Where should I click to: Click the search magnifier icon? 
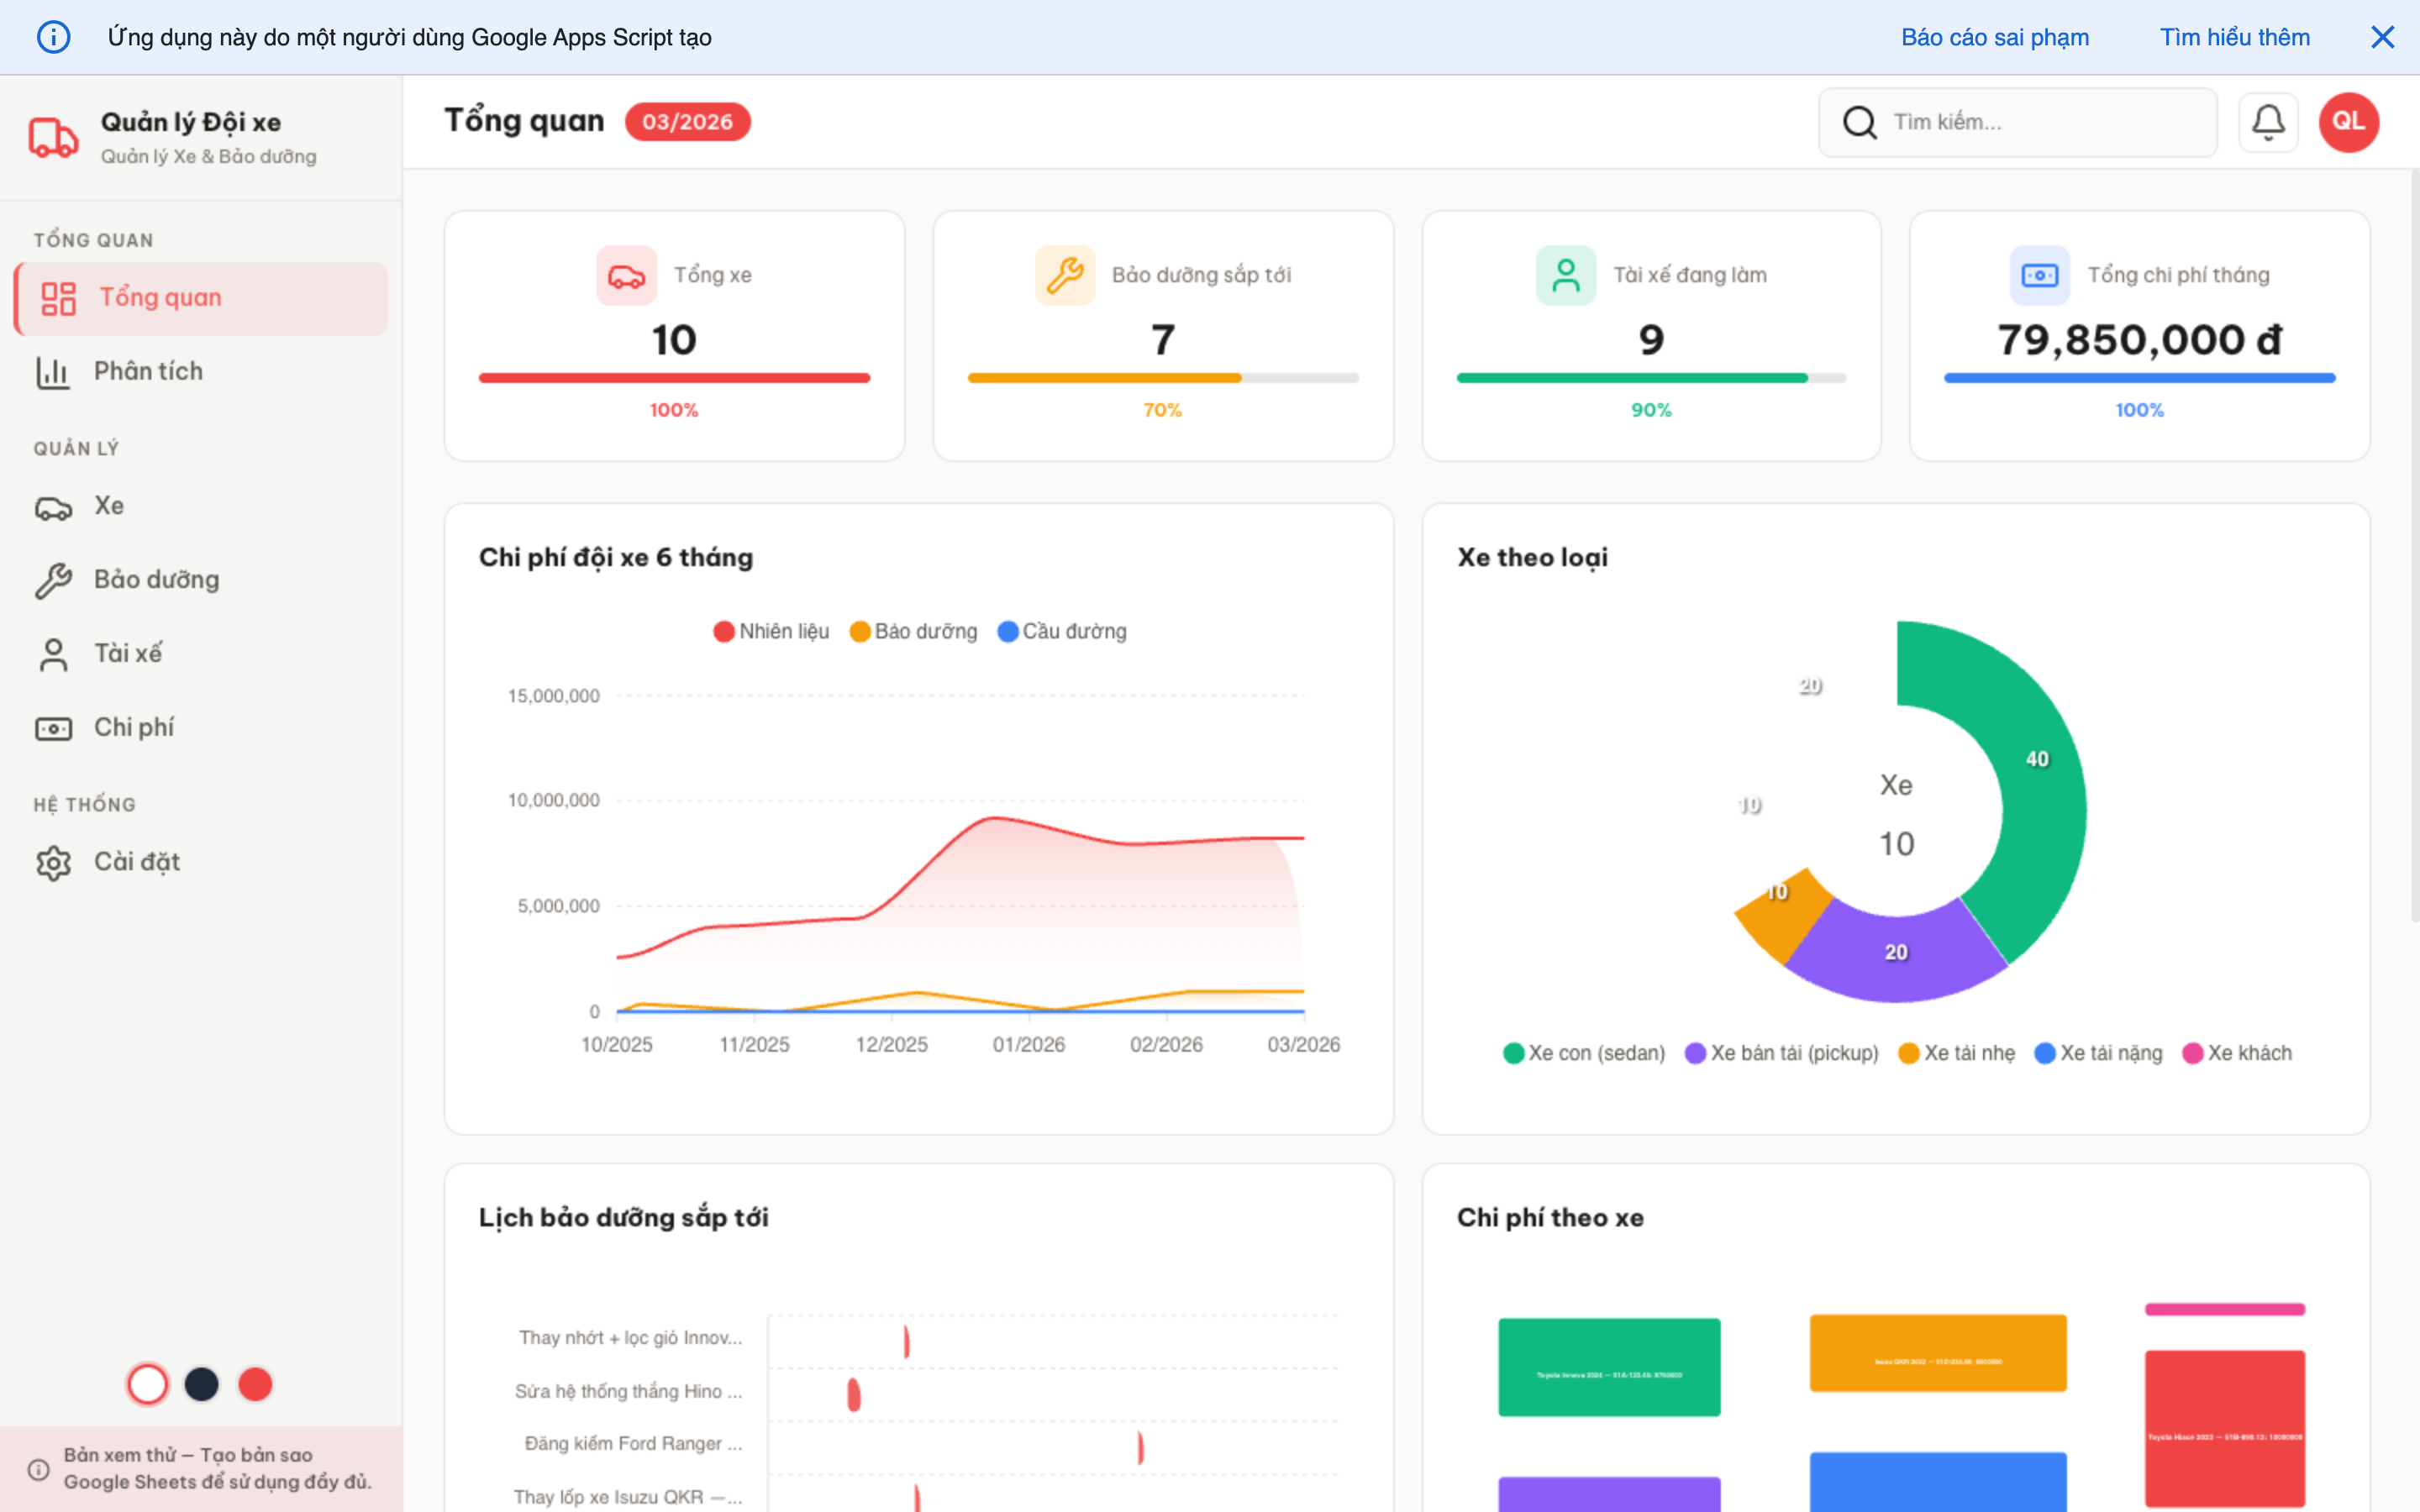click(1859, 122)
